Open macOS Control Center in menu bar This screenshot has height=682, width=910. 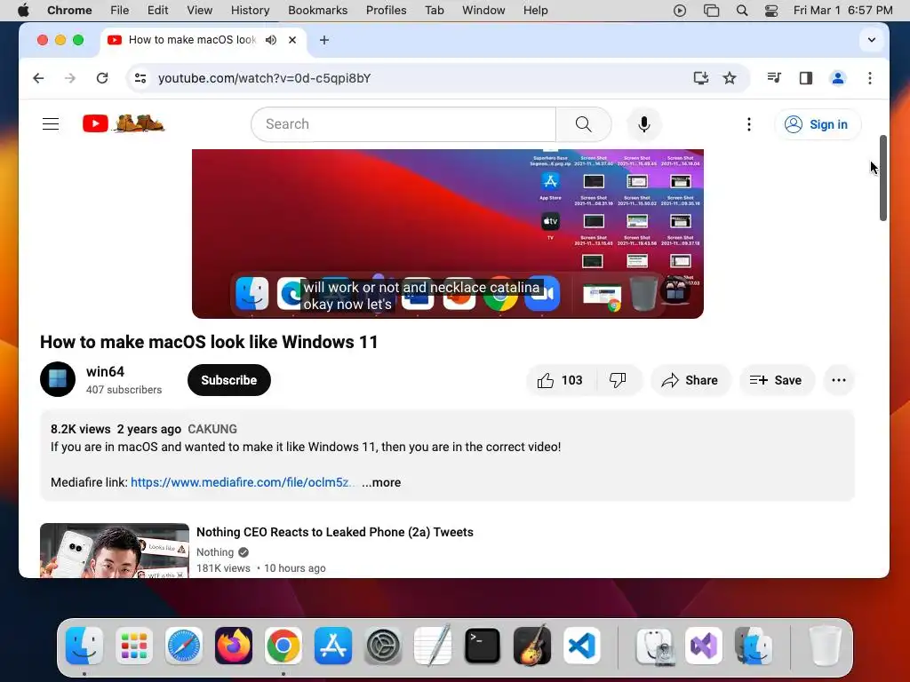(771, 11)
